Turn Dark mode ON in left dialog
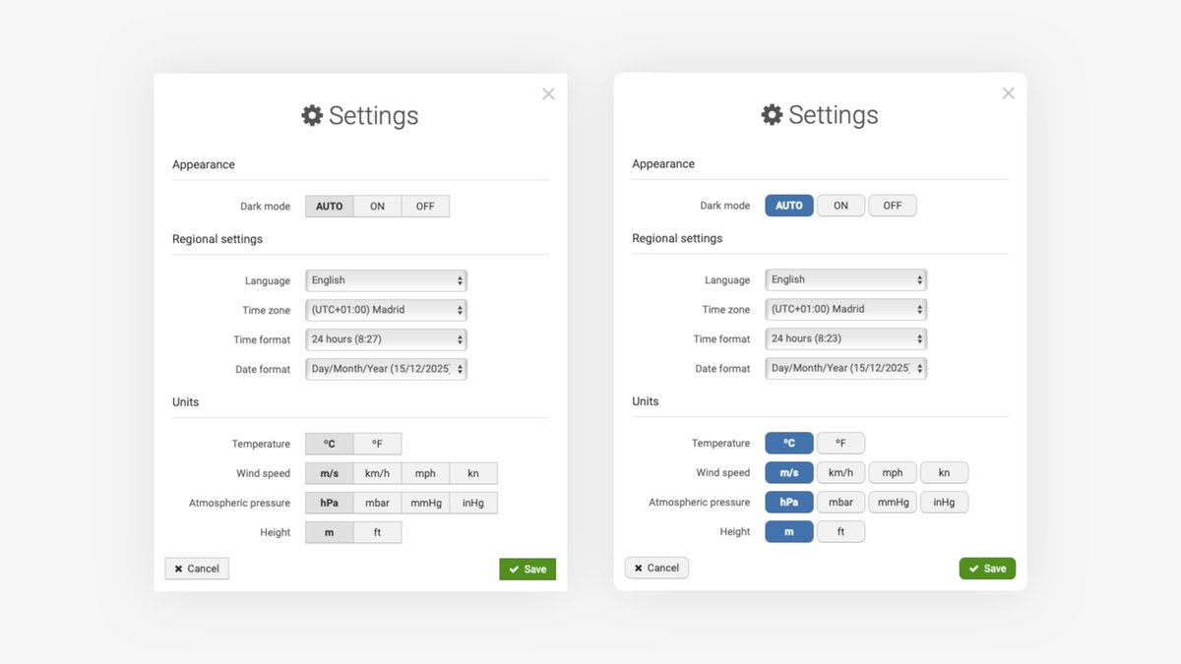 [x=377, y=207]
